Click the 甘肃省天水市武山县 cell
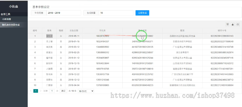The height and width of the screenshot is (107, 242). [x=182, y=58]
